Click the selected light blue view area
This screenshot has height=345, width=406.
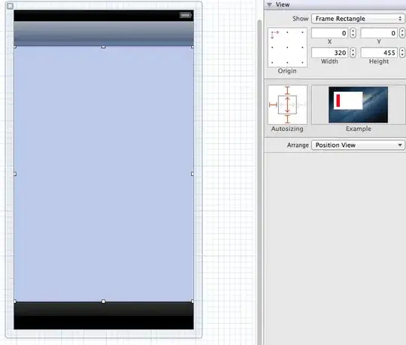104,173
